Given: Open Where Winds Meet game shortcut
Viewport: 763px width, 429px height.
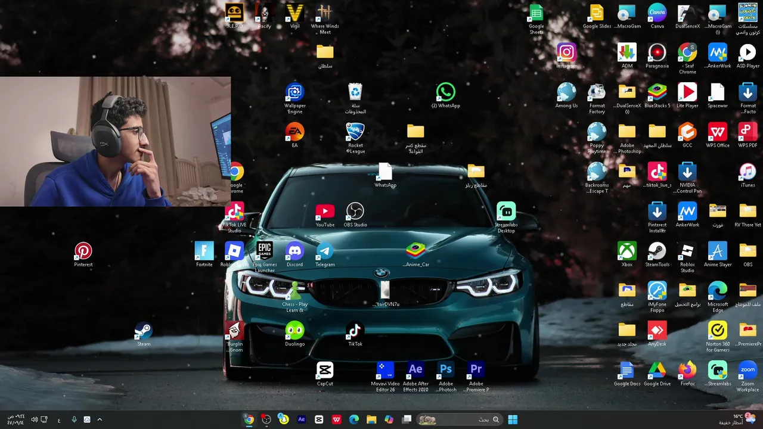Looking at the screenshot, I should point(325,18).
